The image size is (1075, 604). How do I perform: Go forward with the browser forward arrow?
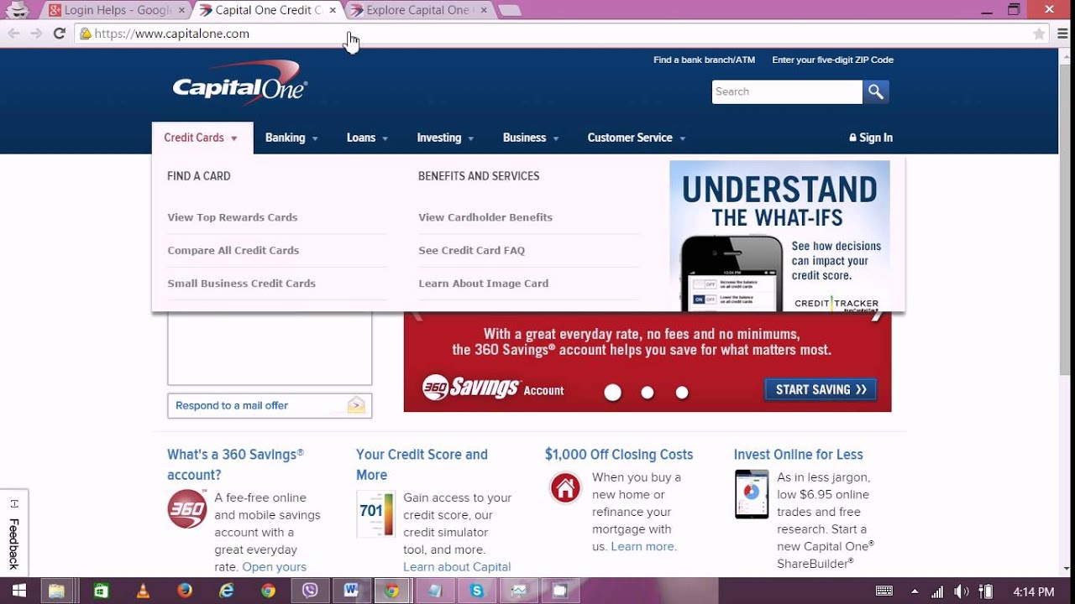(36, 34)
